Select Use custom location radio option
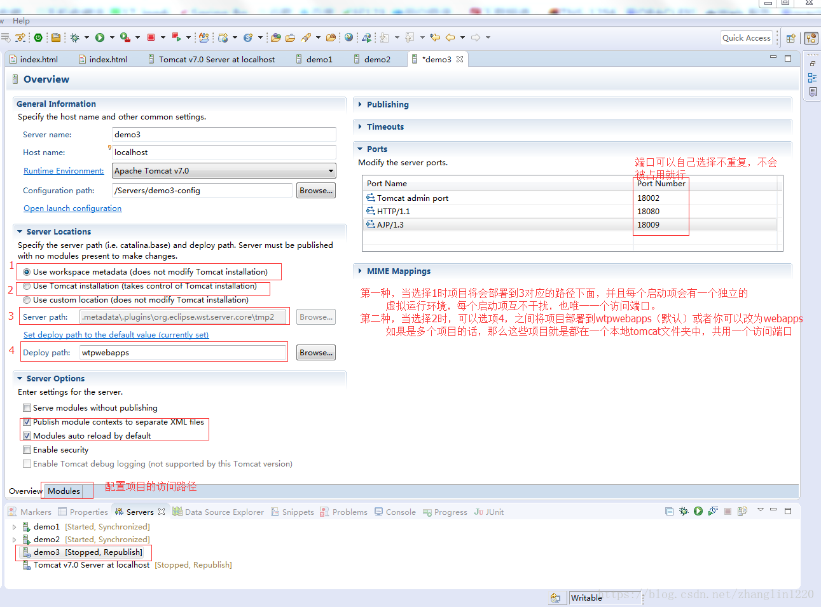The image size is (821, 607). coord(27,300)
